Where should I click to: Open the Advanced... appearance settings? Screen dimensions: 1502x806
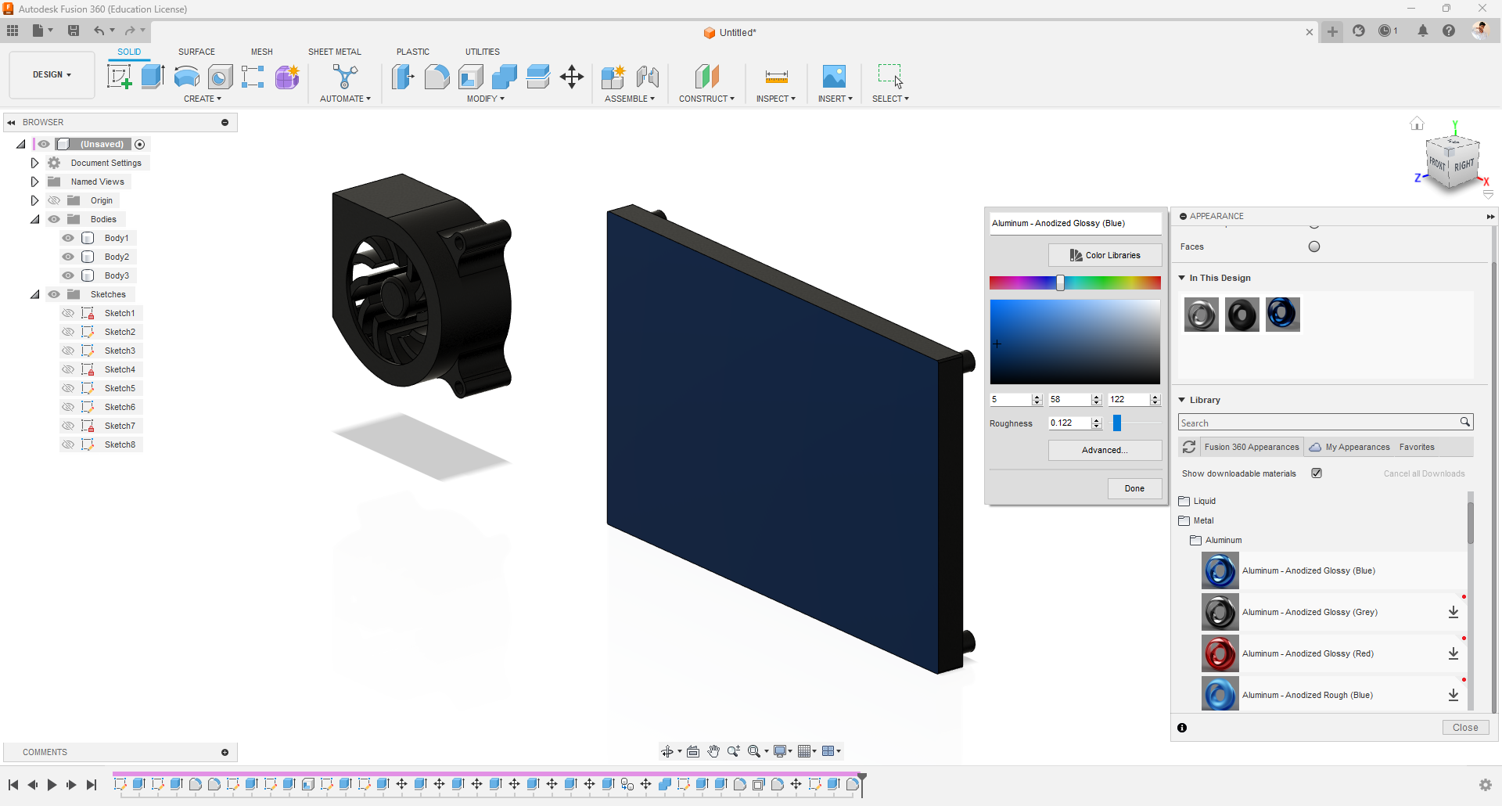(1105, 450)
